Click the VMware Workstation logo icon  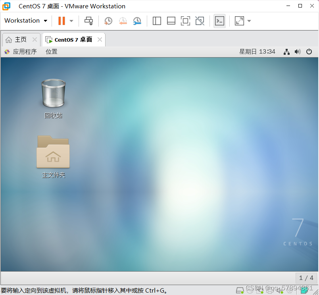coord(6,6)
